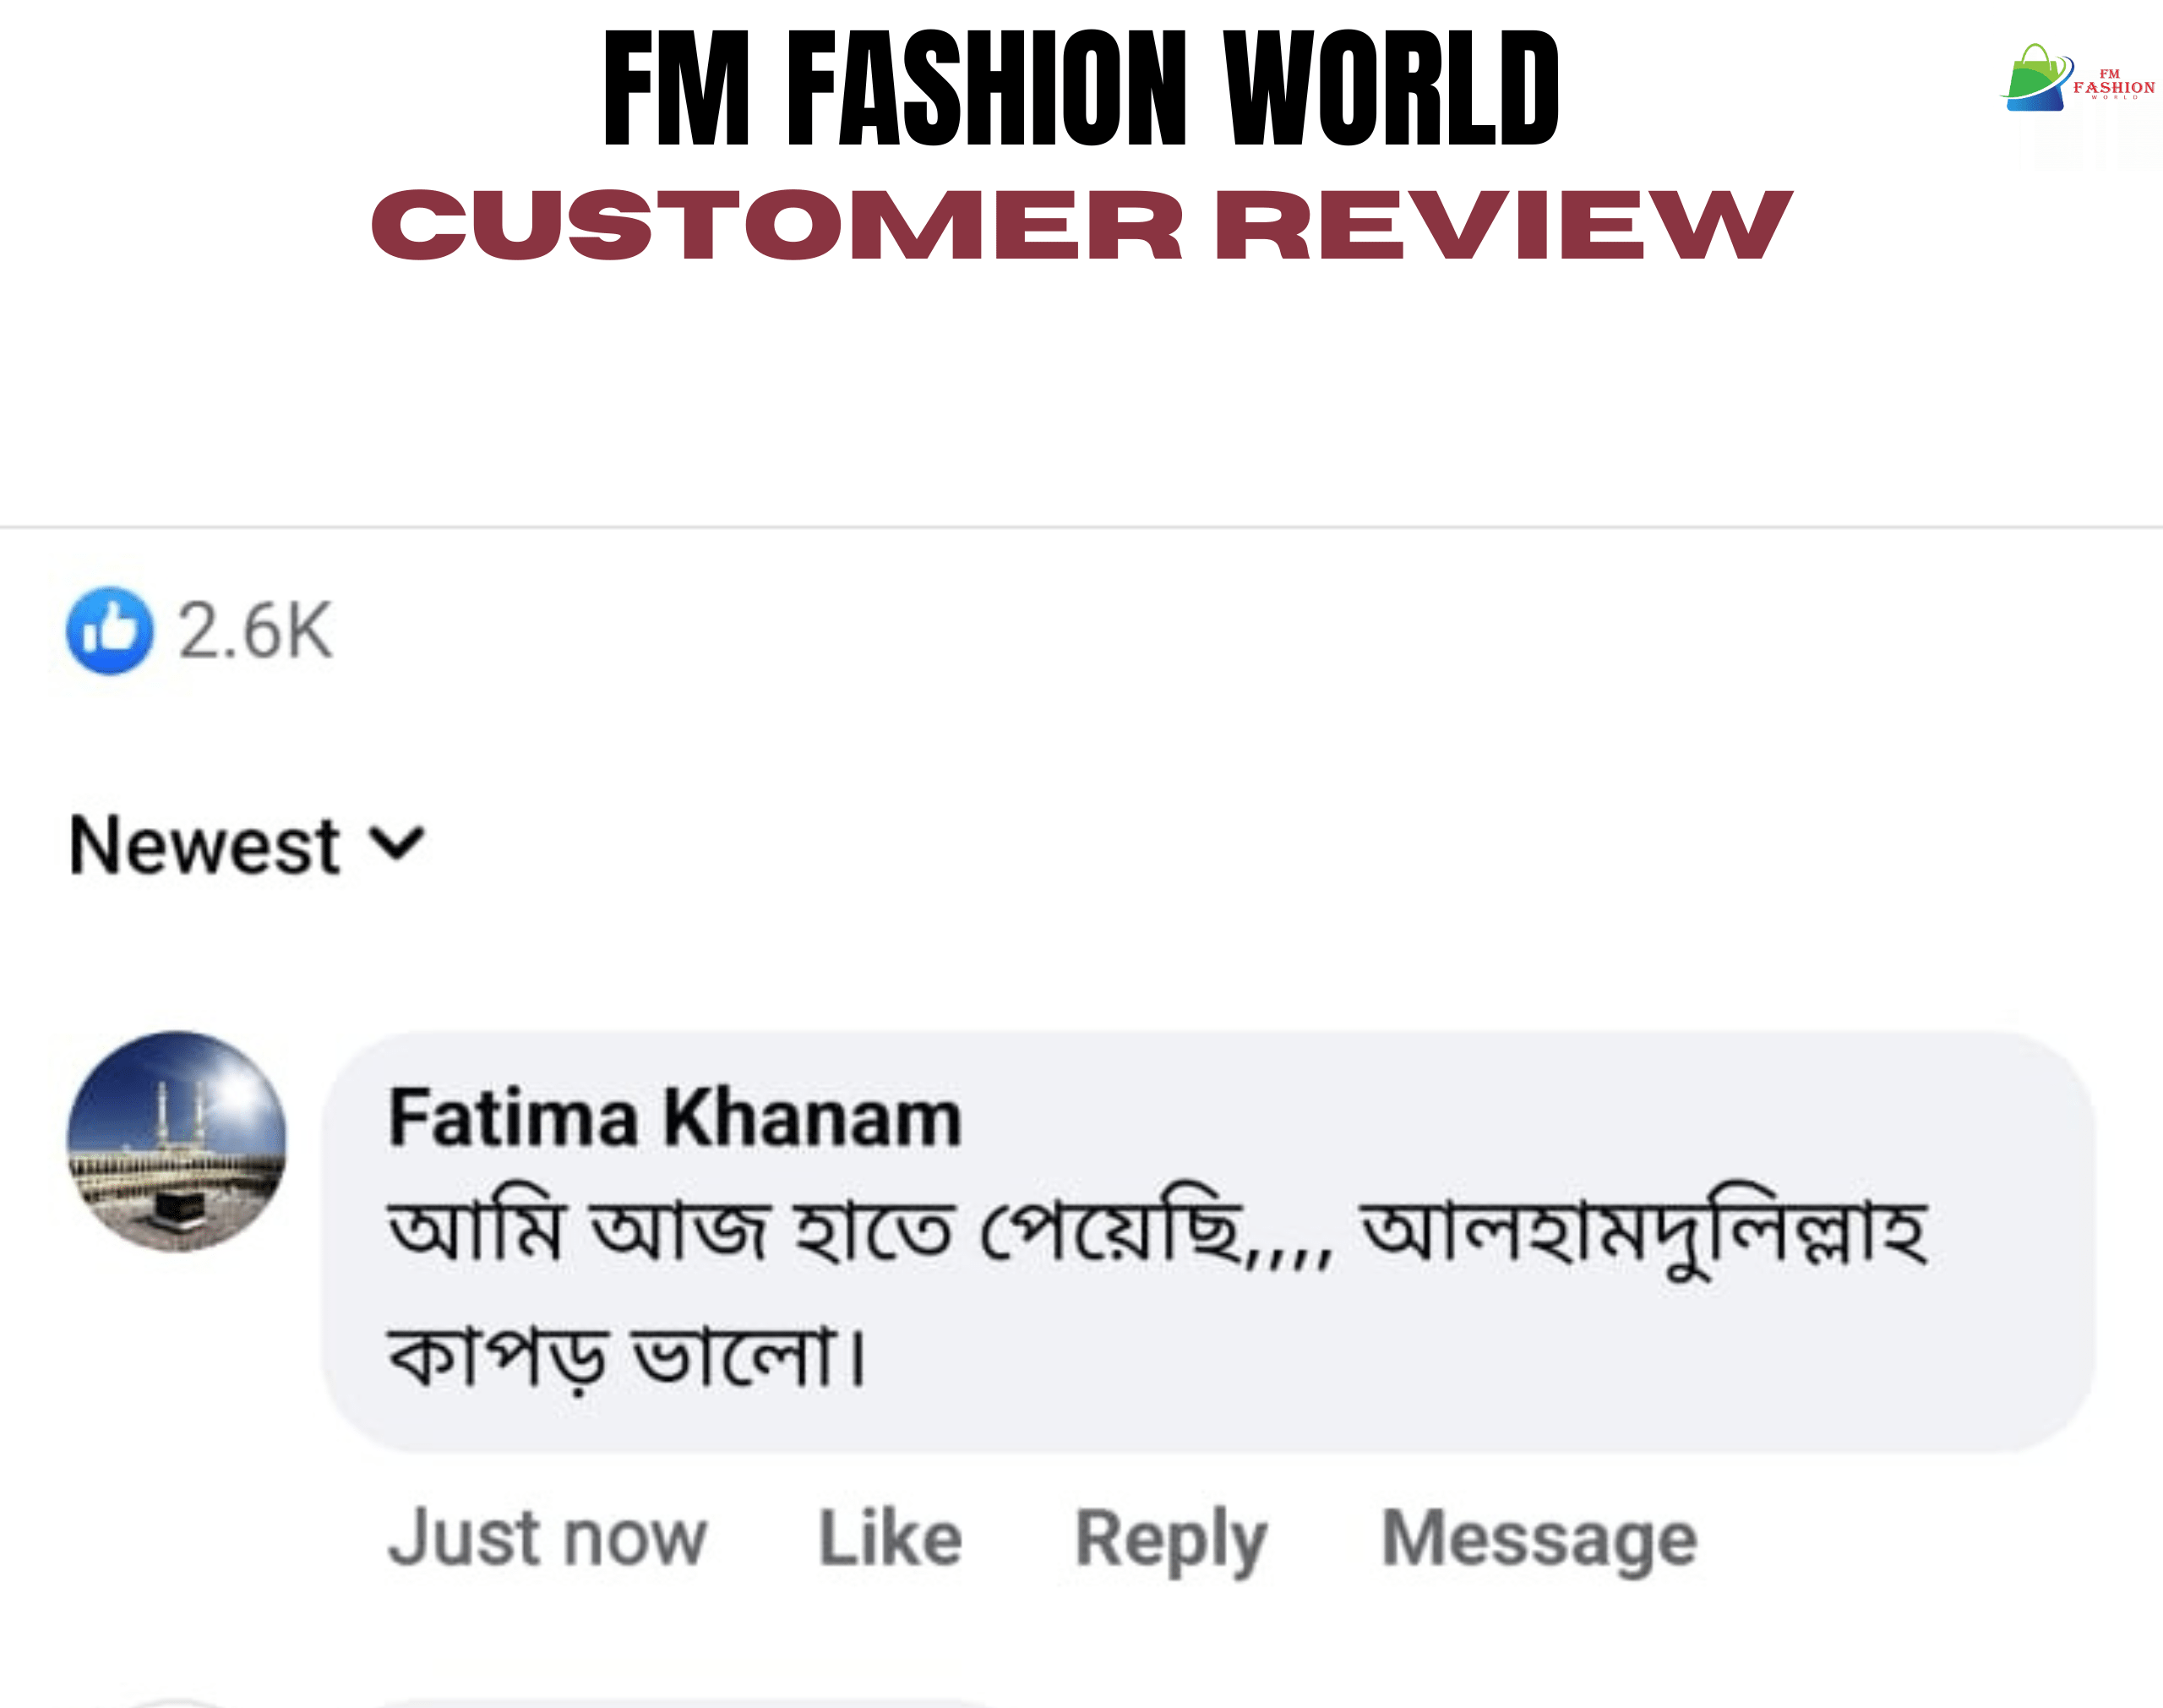Viewport: 2163px width, 1708px height.
Task: Click the word আলহামদুলিল্লাহ in the comment
Action: (x=1644, y=1234)
